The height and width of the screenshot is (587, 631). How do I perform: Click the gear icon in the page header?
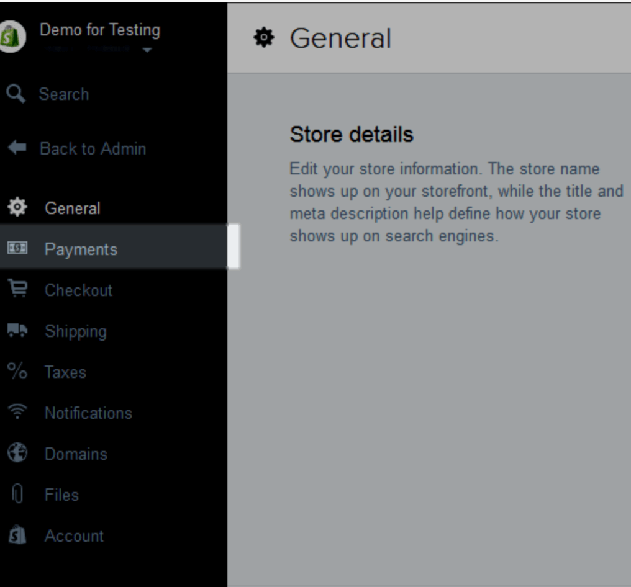pos(263,38)
